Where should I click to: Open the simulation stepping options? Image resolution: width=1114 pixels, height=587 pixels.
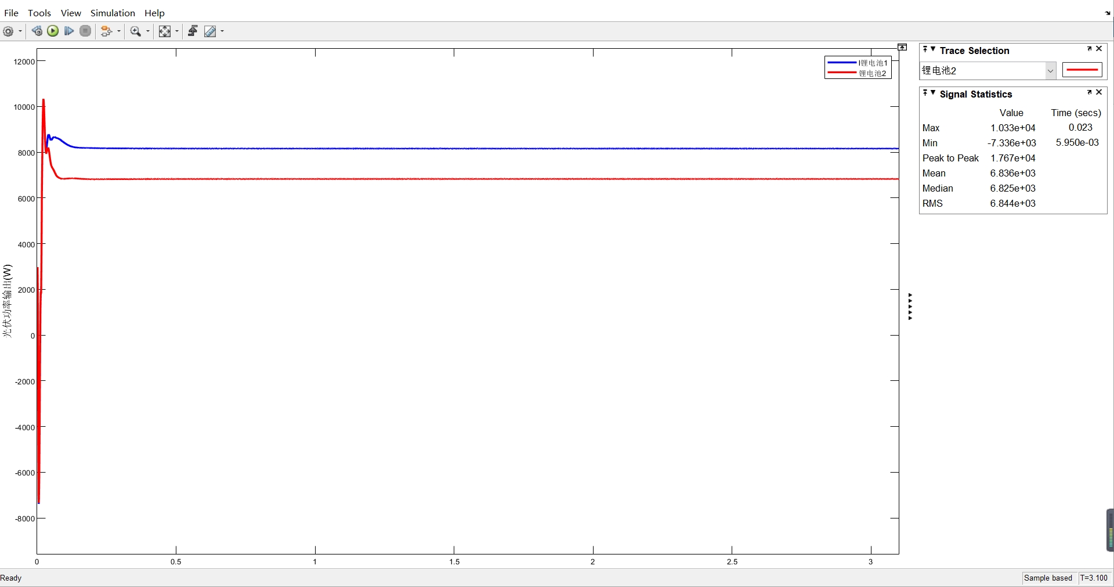pos(37,31)
